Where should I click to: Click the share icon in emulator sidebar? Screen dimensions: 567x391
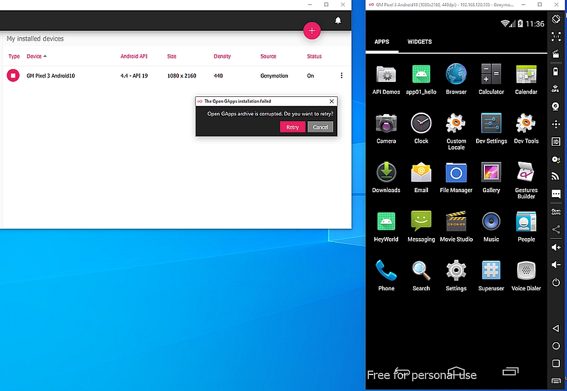(x=556, y=229)
